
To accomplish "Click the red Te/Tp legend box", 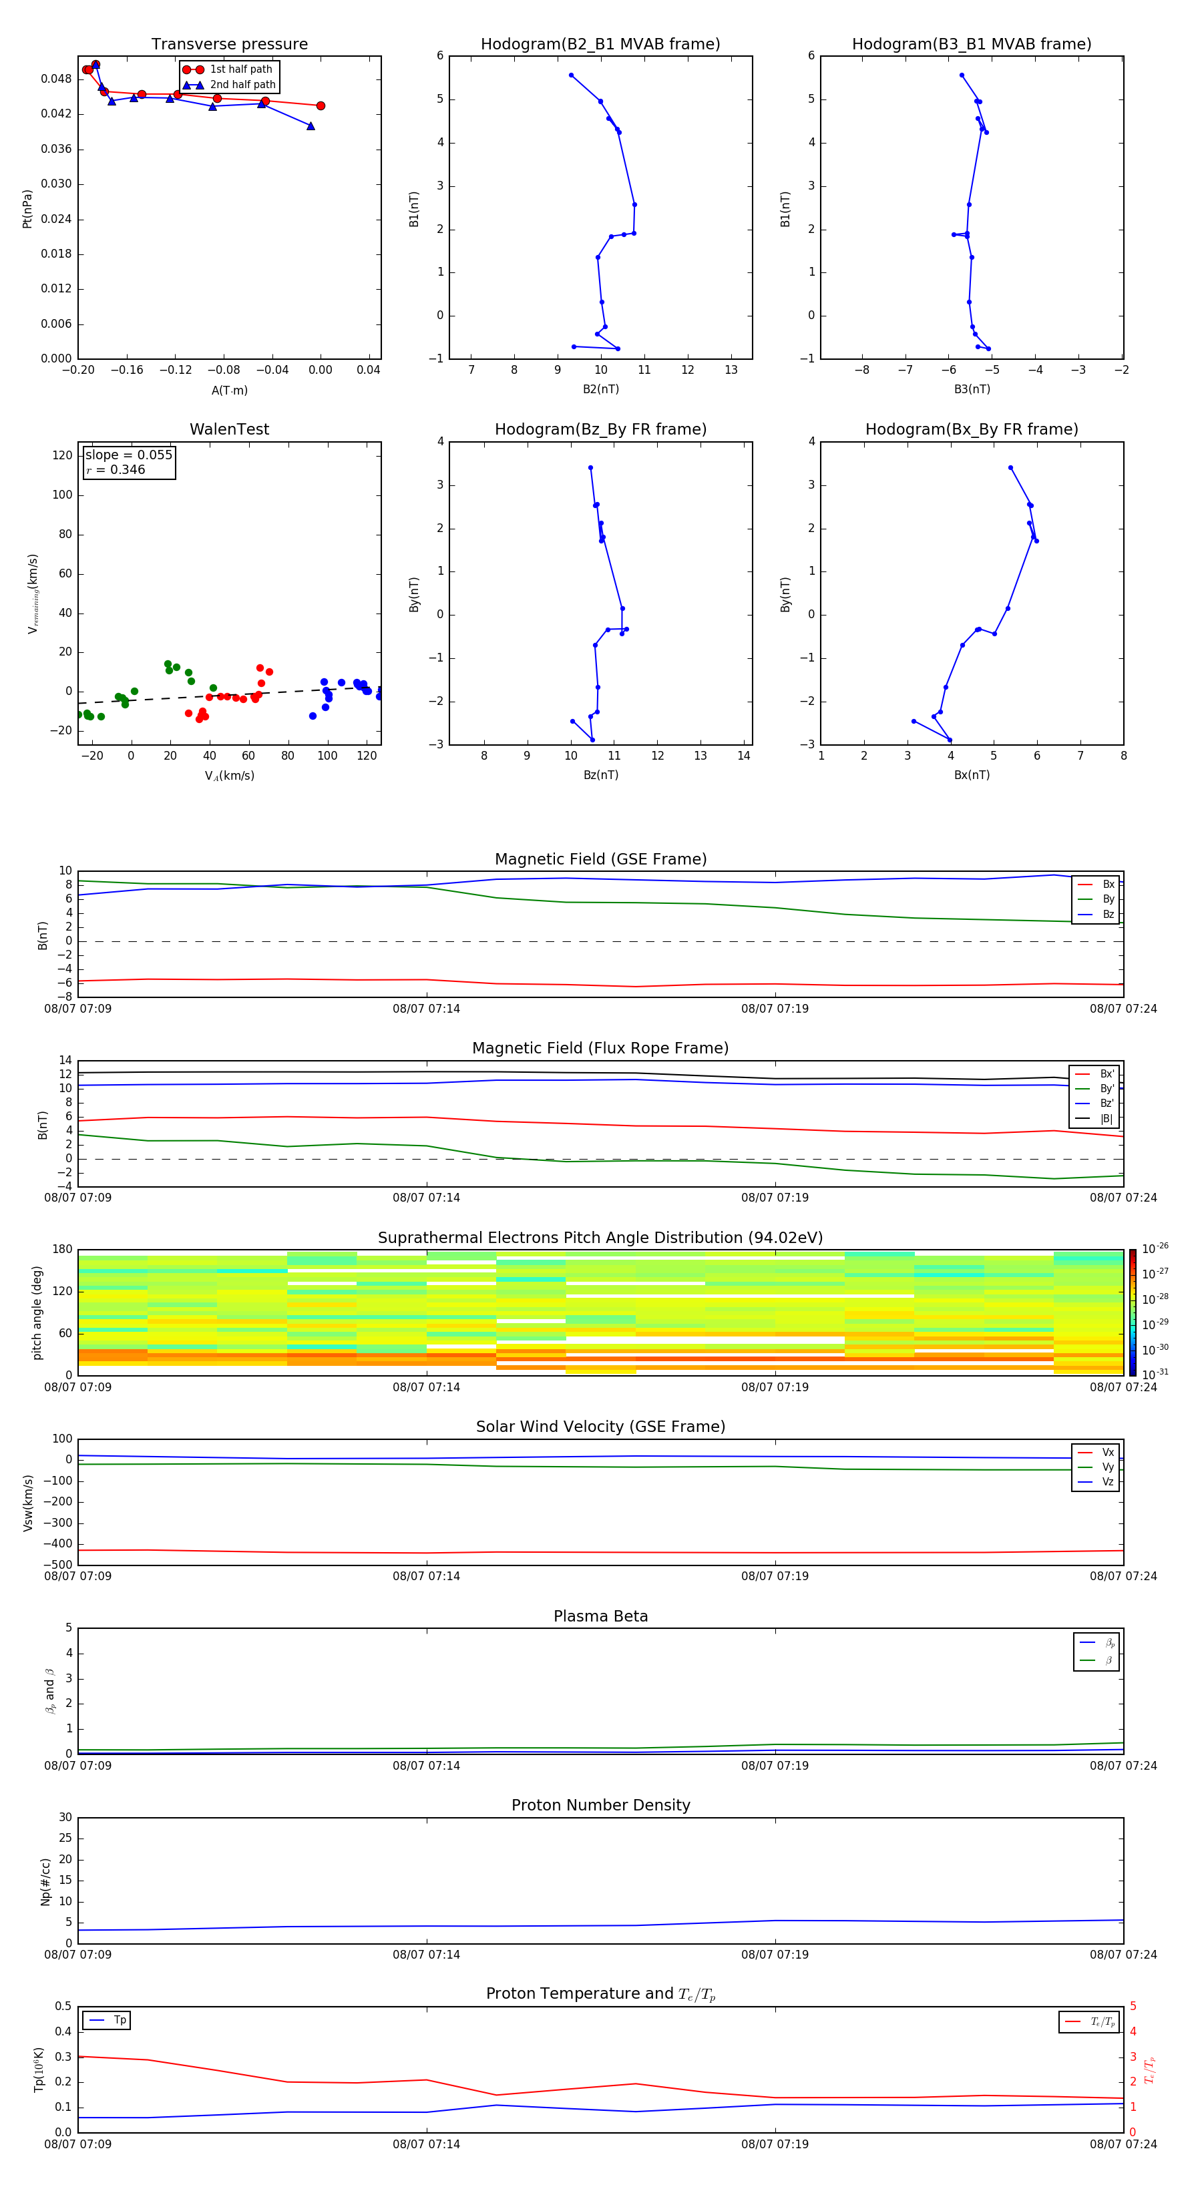I will pyautogui.click(x=1089, y=2023).
